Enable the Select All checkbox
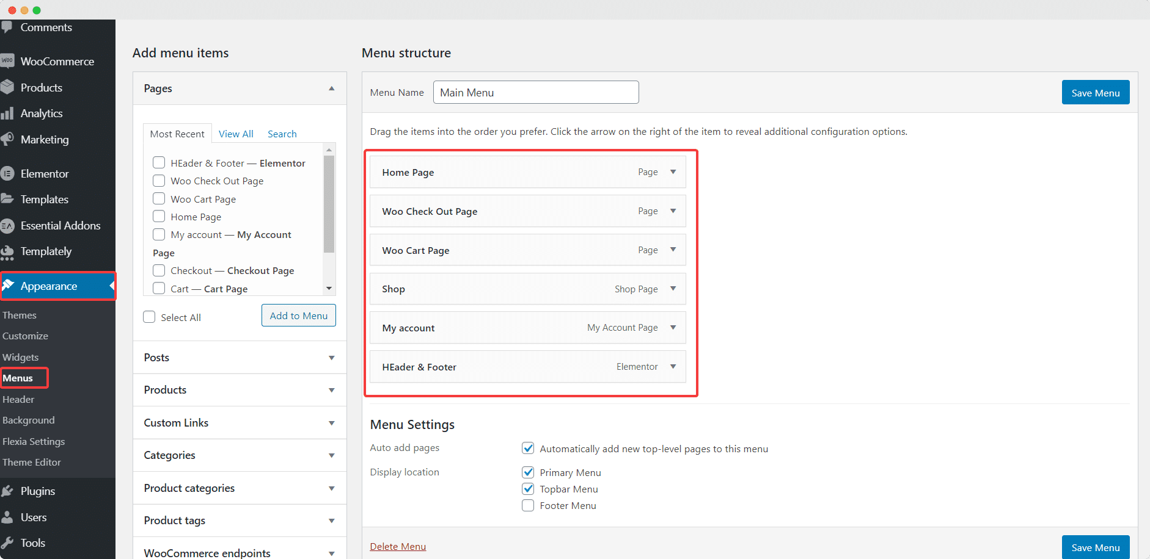The width and height of the screenshot is (1150, 559). [x=148, y=316]
